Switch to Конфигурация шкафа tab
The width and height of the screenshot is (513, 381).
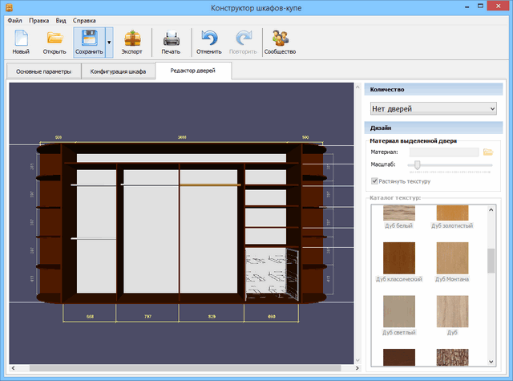pyautogui.click(x=118, y=71)
